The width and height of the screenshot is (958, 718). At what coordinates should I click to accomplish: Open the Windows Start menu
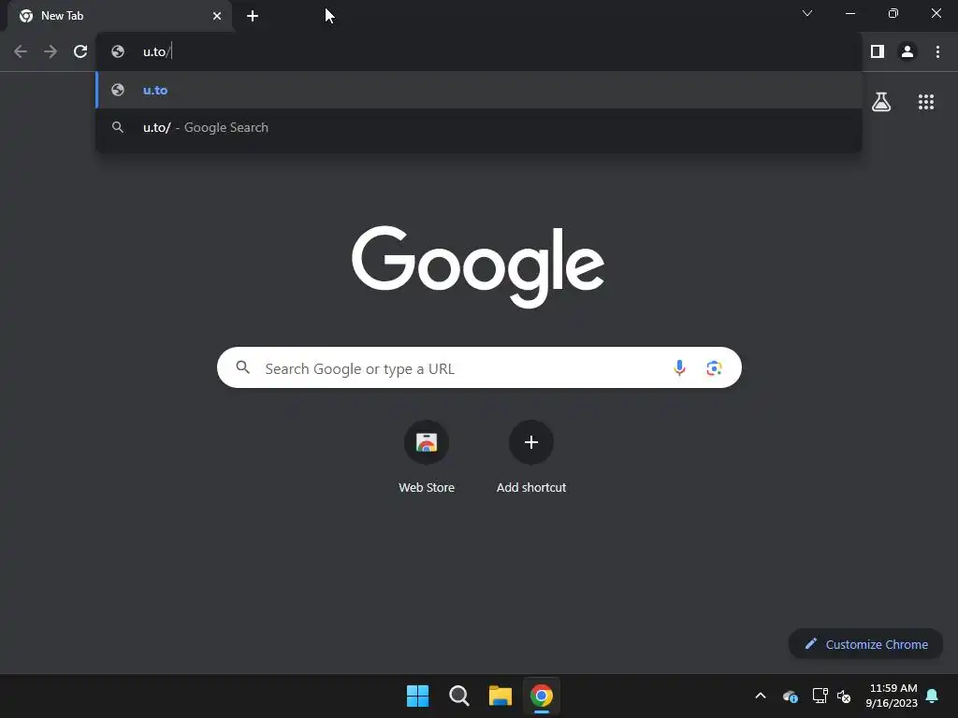(x=418, y=696)
